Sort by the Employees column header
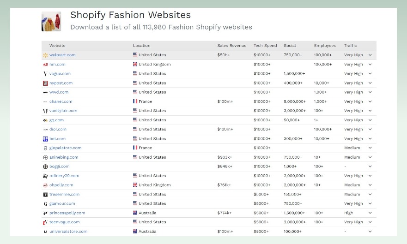The height and width of the screenshot is (244, 407). pyautogui.click(x=325, y=46)
